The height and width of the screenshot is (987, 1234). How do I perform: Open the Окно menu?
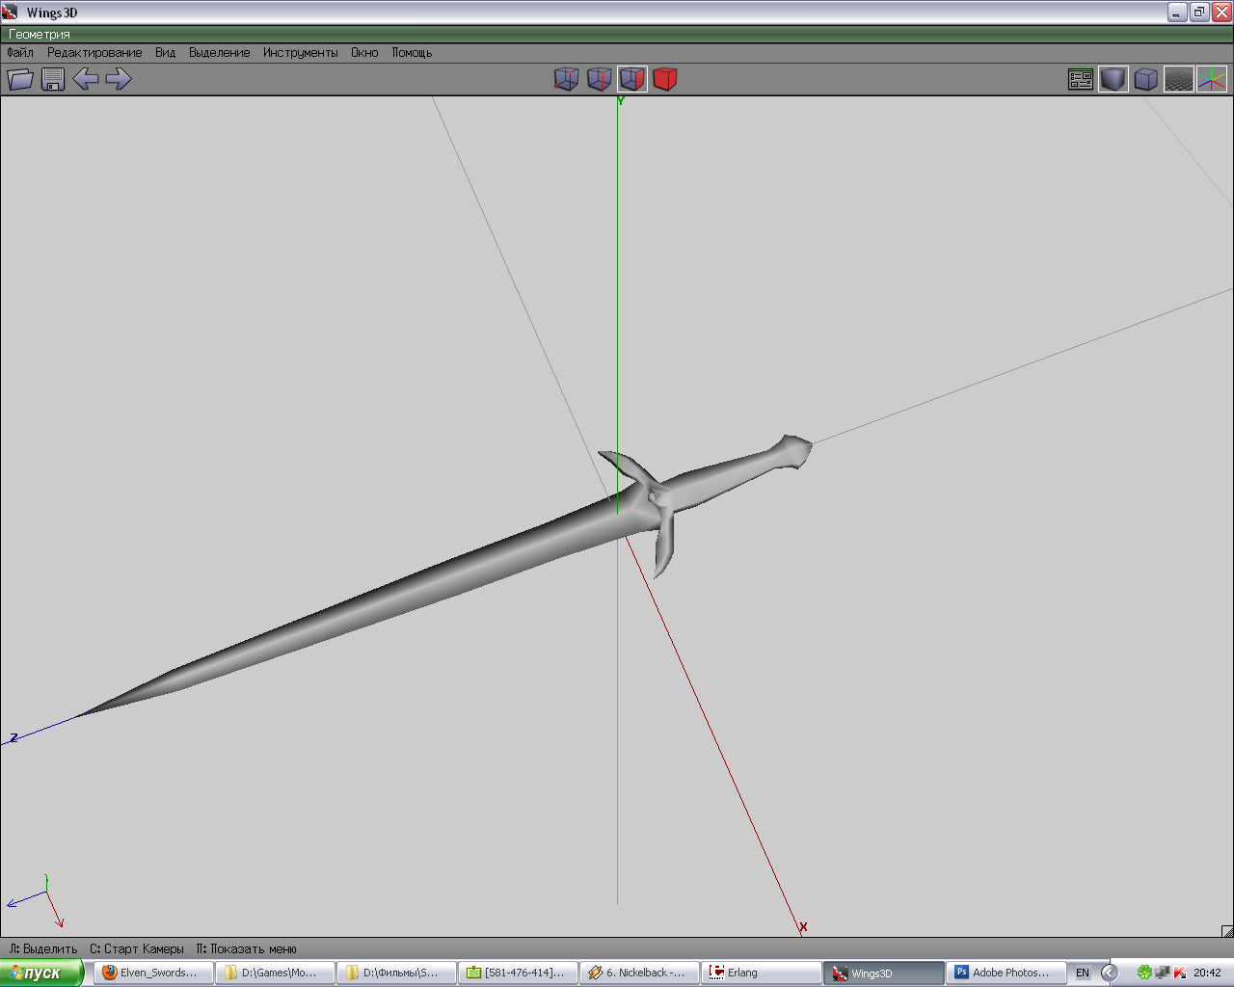click(364, 53)
